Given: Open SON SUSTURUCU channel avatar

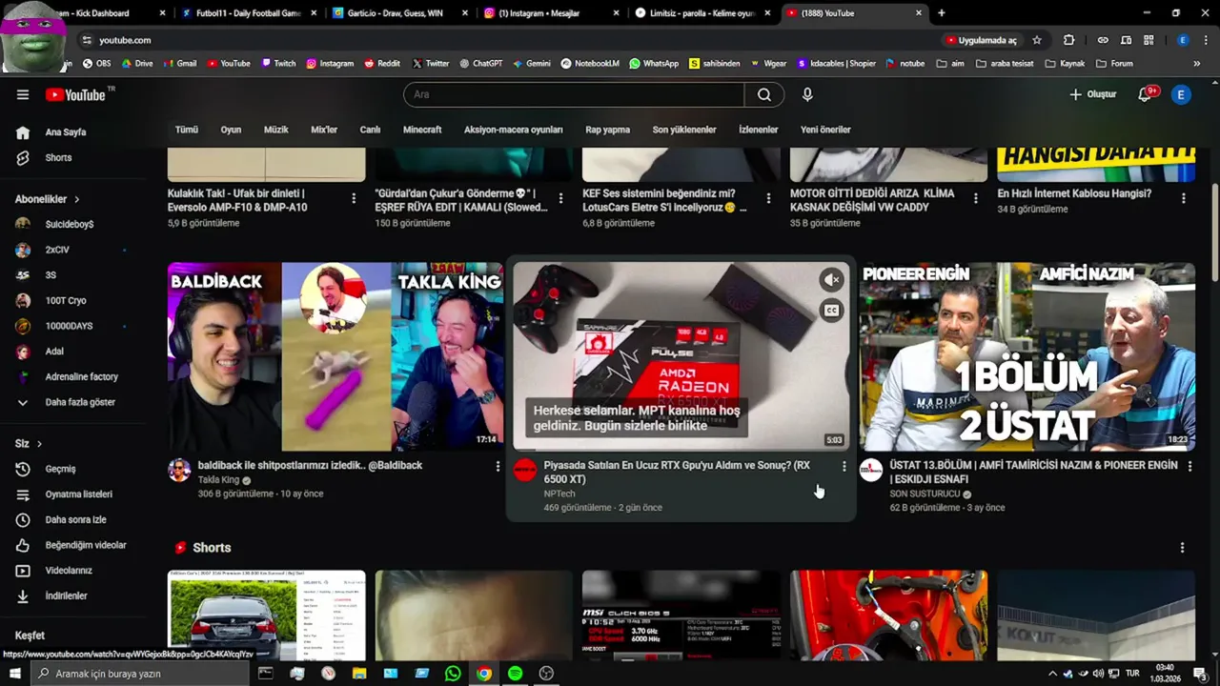Looking at the screenshot, I should pos(871,470).
